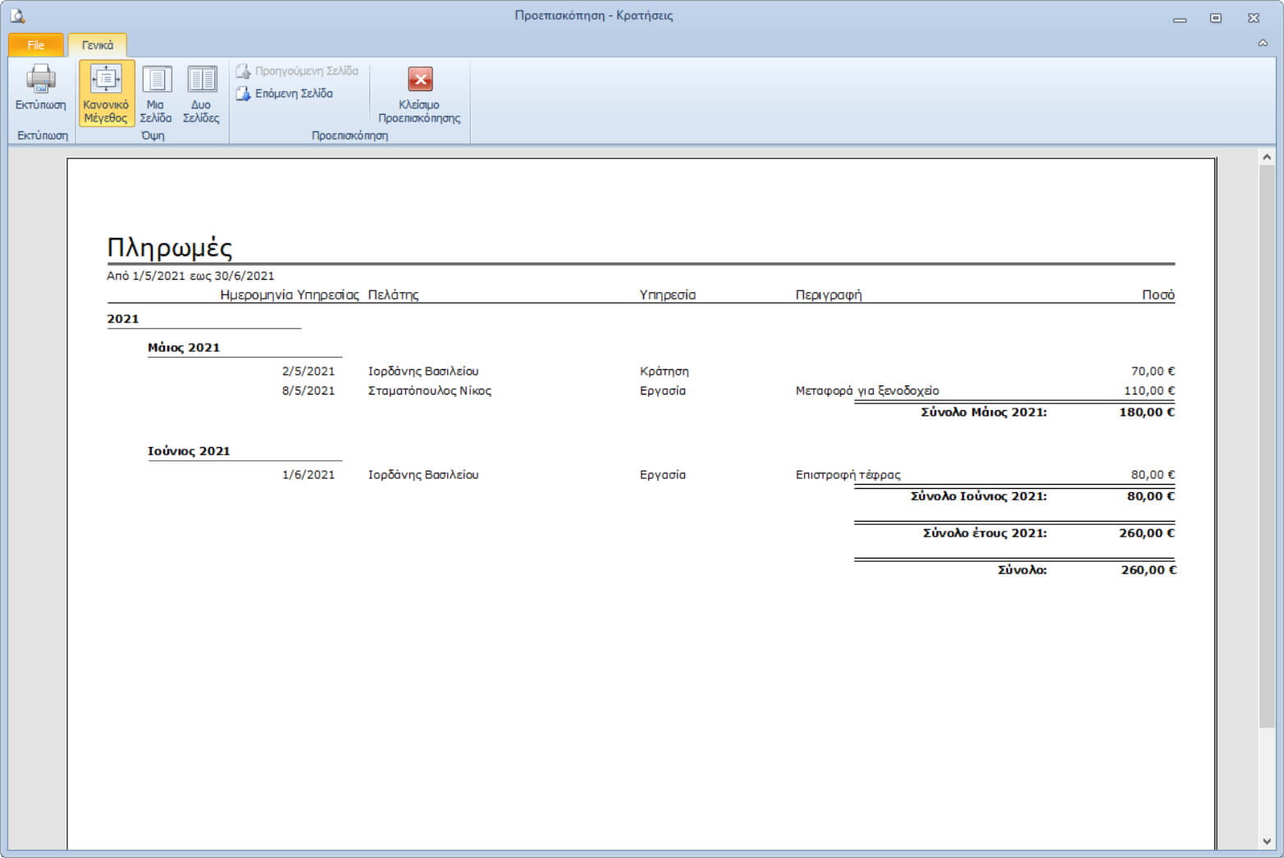Click the preview app icon in title bar
This screenshot has height=858, width=1284.
point(17,16)
